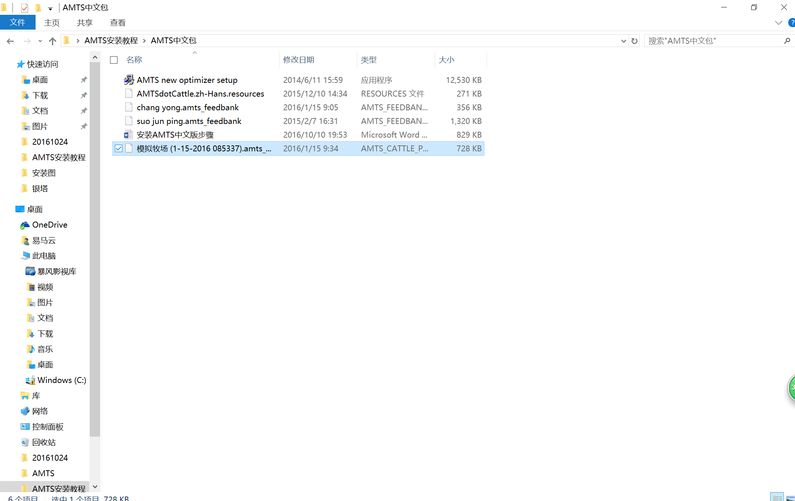
Task: Click the sidebar scrollbar down arrow
Action: coord(95,487)
